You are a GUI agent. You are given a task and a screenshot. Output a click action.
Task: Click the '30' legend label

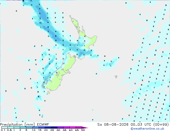click(58, 130)
